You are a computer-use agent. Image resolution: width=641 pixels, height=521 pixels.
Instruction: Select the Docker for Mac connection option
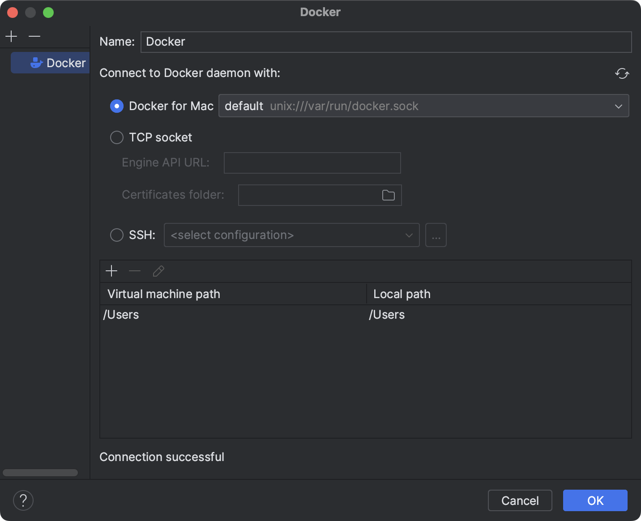(x=116, y=106)
